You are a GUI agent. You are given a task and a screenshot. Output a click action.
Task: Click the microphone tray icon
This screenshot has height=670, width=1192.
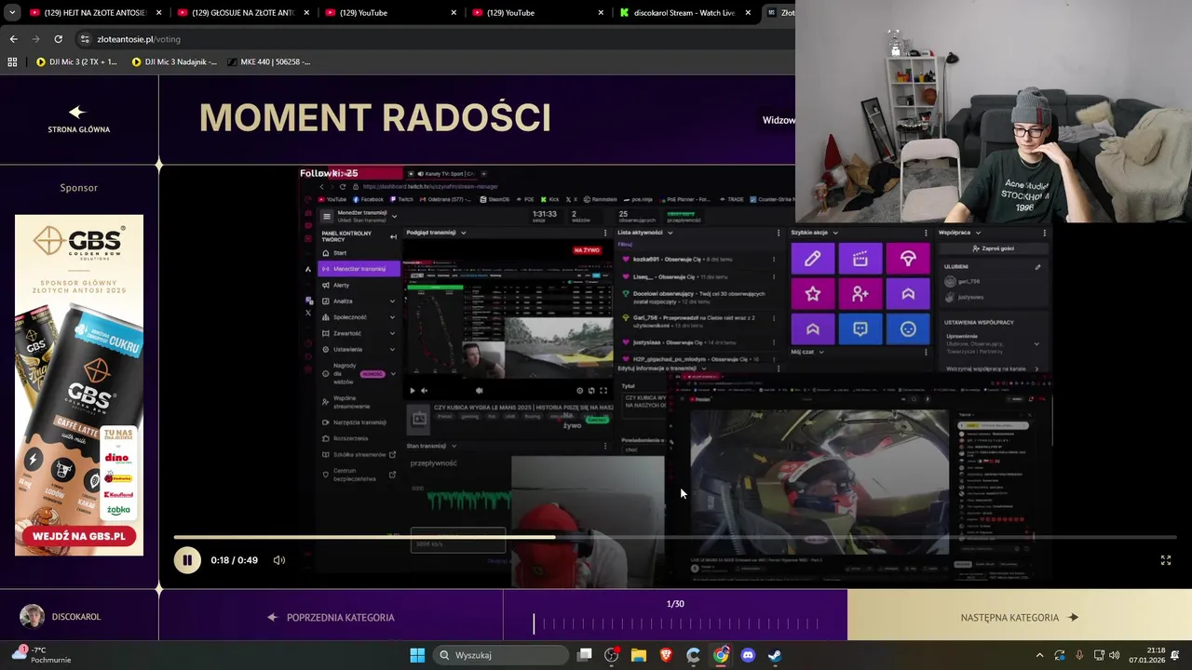1079,655
